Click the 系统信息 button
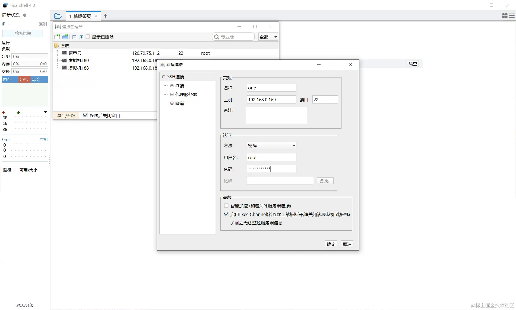Screen dimensions: 516x310 tap(23, 33)
